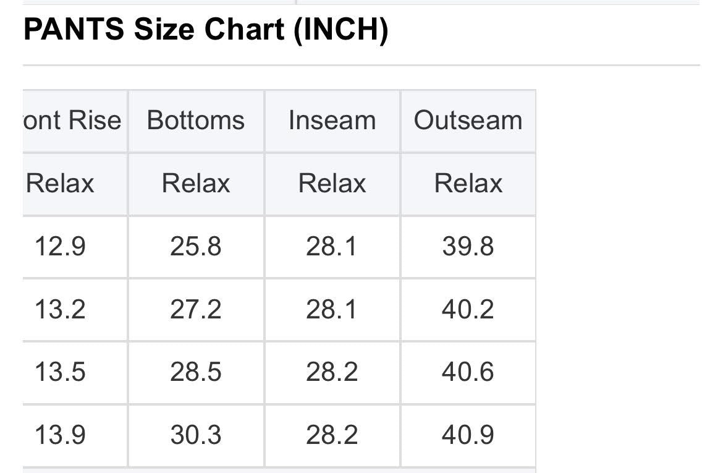The width and height of the screenshot is (723, 473).
Task: Select the 13.5 front rise value
Action: (x=60, y=372)
